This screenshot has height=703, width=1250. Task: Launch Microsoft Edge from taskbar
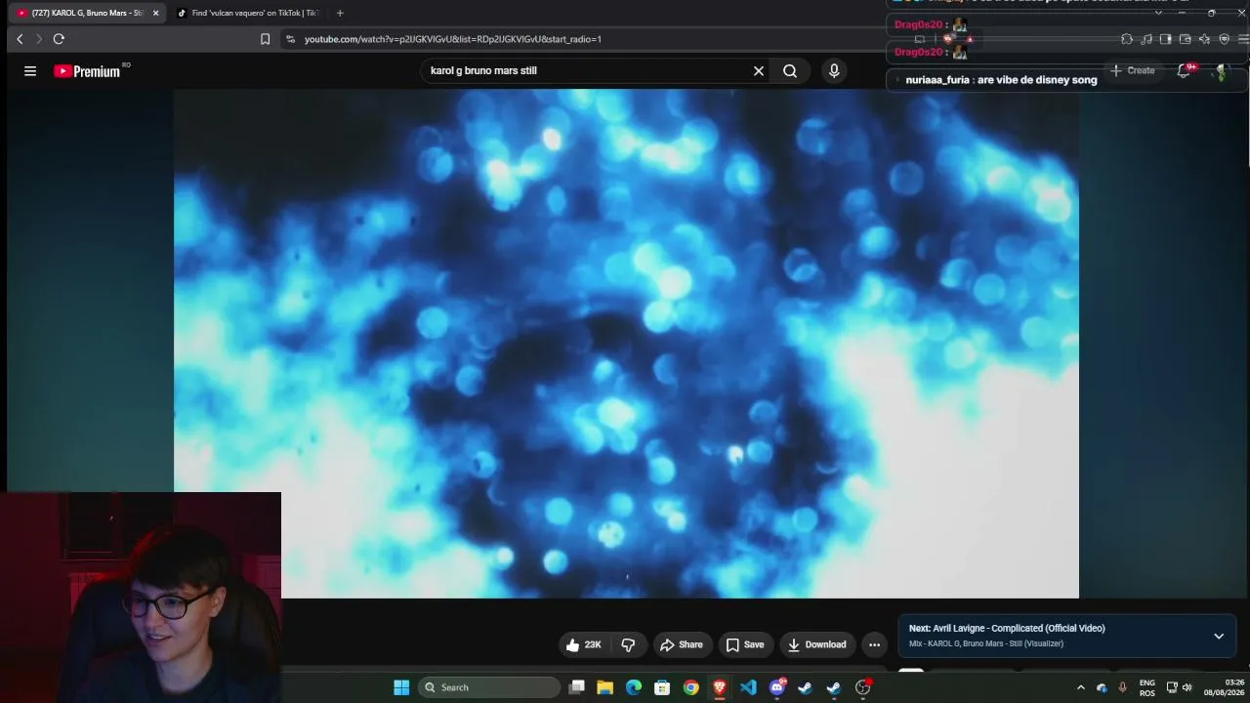[x=634, y=687]
